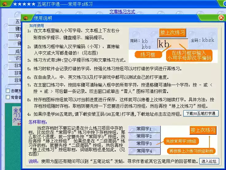Screen dimensions: 226x170
Task: Click the 使用说明 dialog title text
Action: click(x=43, y=18)
